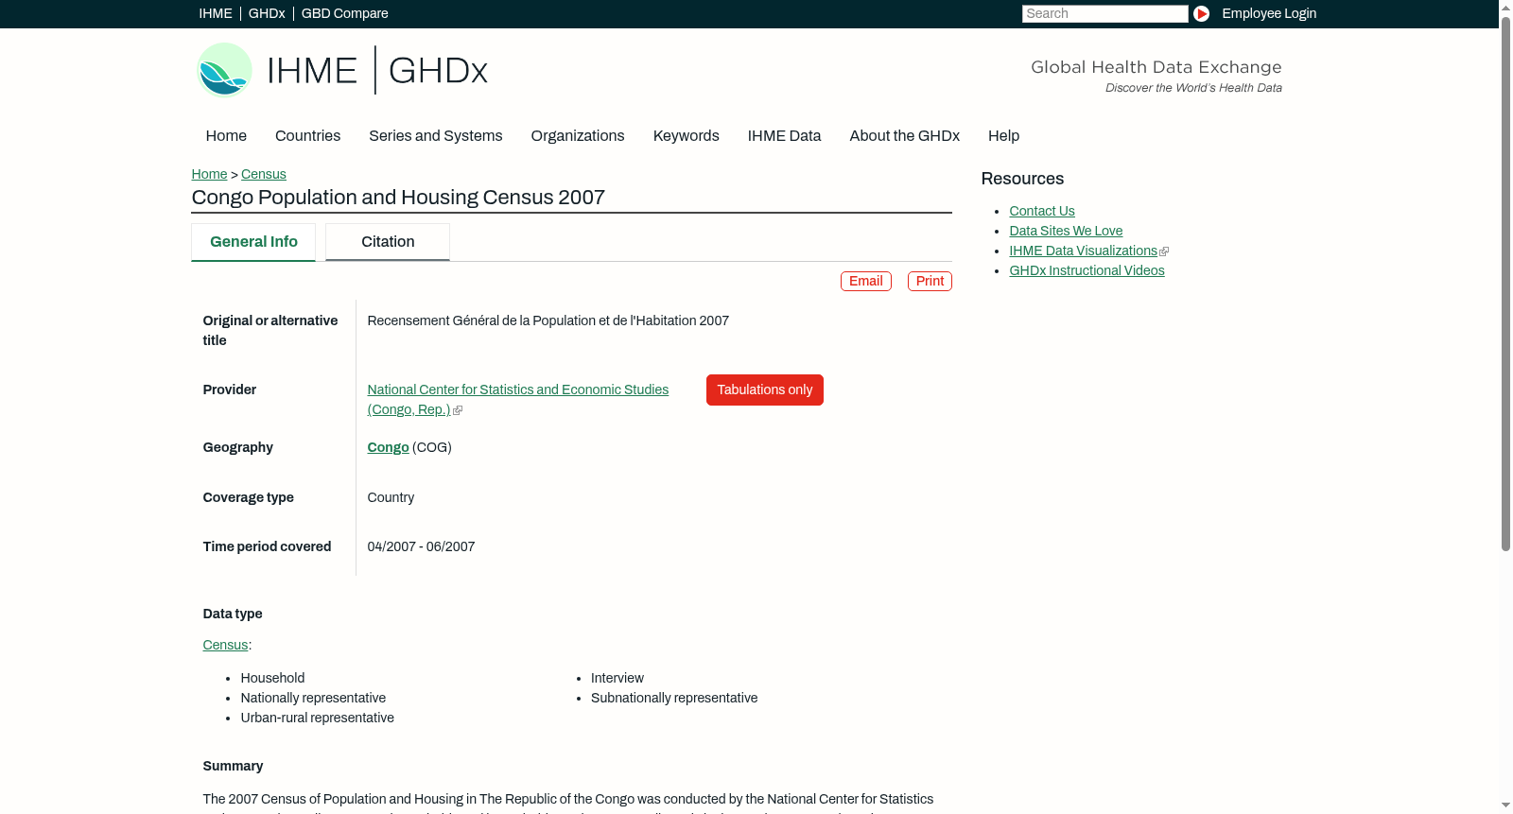Open Data Sites We Love link
The image size is (1513, 814).
tap(1066, 231)
